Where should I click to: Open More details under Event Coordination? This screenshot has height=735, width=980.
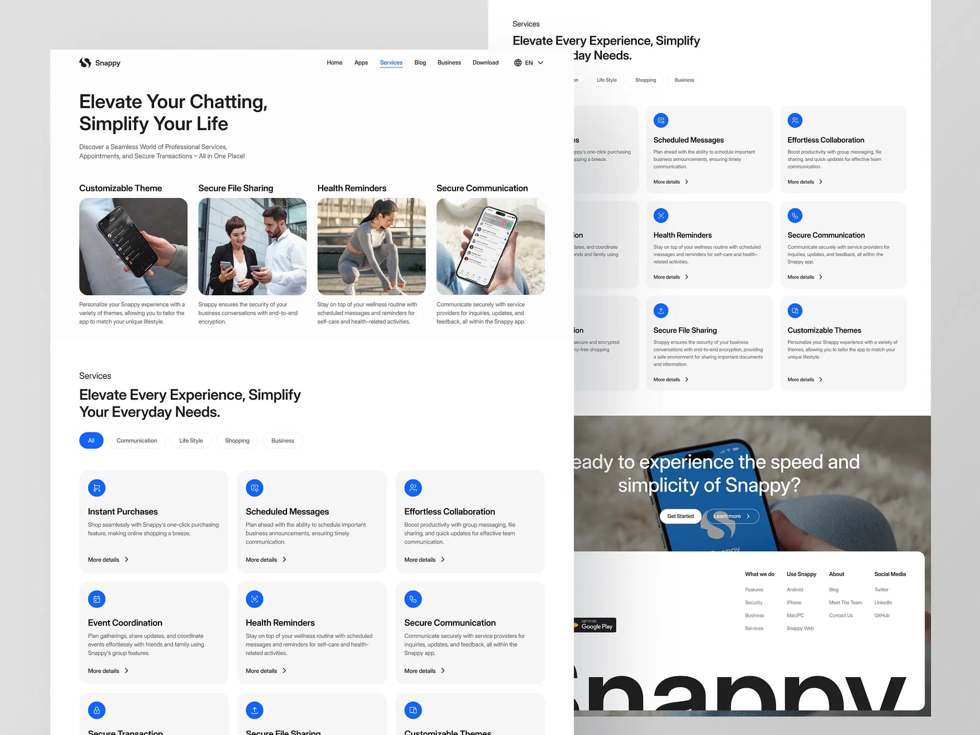[108, 670]
